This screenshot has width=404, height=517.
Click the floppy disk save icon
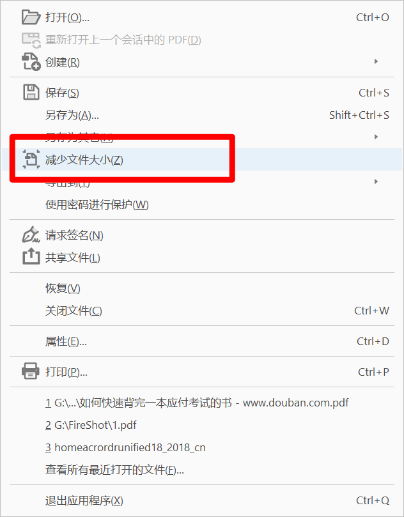pos(31,92)
